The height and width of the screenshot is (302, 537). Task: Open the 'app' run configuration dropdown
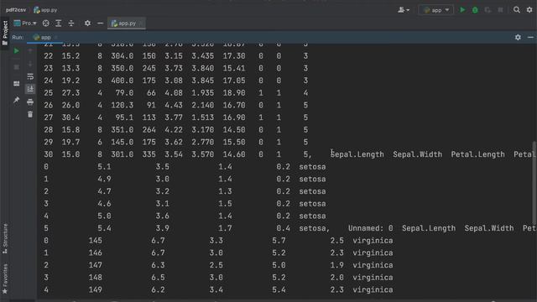click(x=436, y=10)
